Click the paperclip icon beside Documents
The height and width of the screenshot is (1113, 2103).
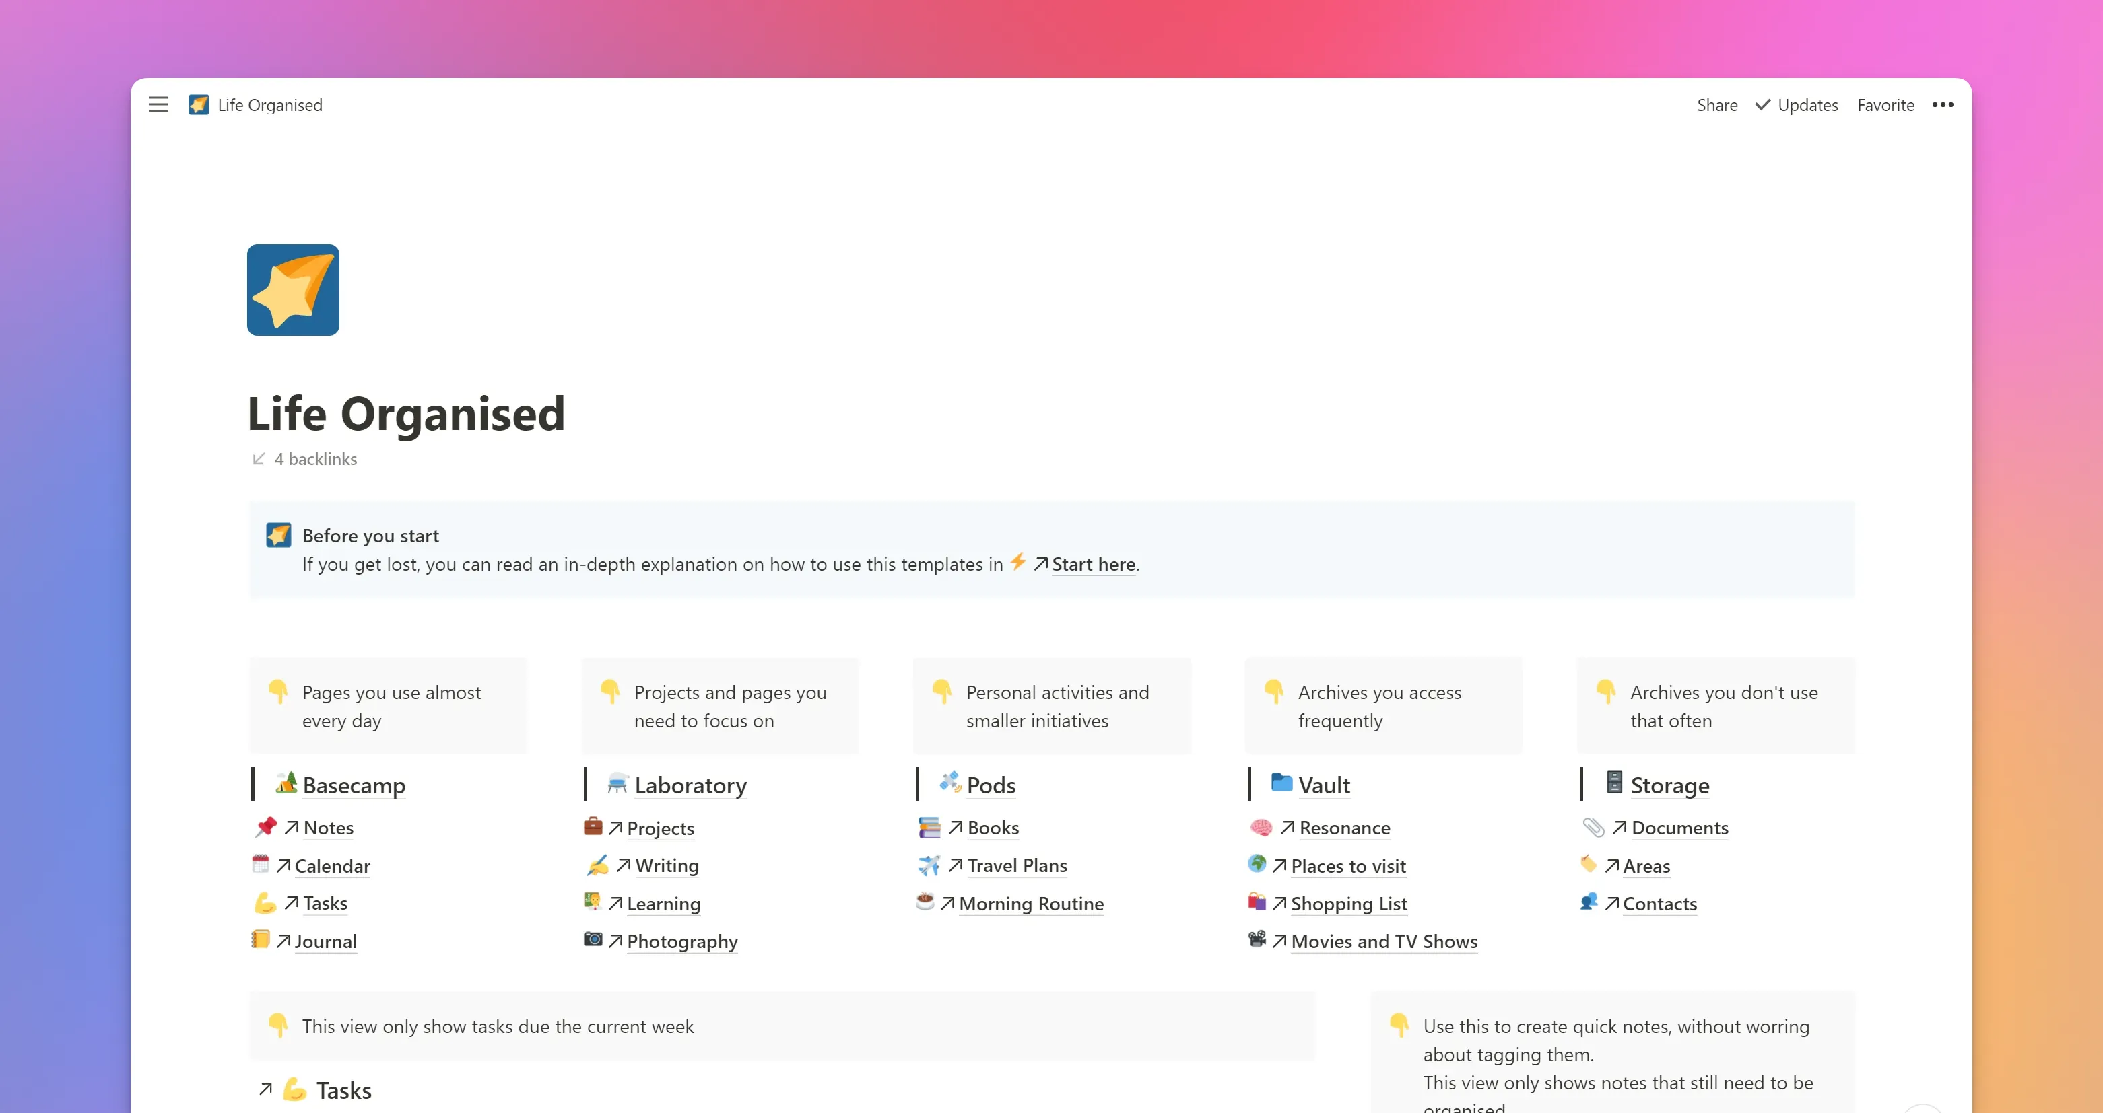(x=1593, y=828)
